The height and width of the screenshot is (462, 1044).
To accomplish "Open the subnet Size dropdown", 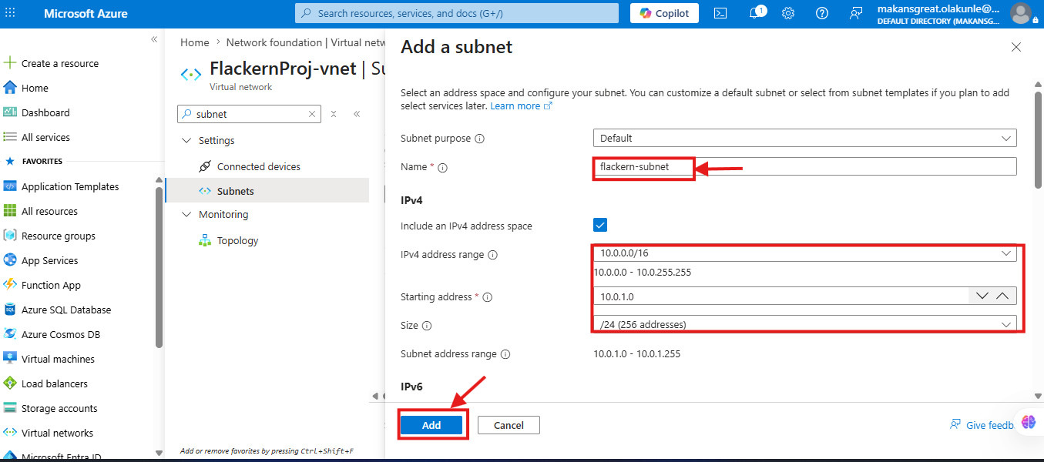I will 804,324.
